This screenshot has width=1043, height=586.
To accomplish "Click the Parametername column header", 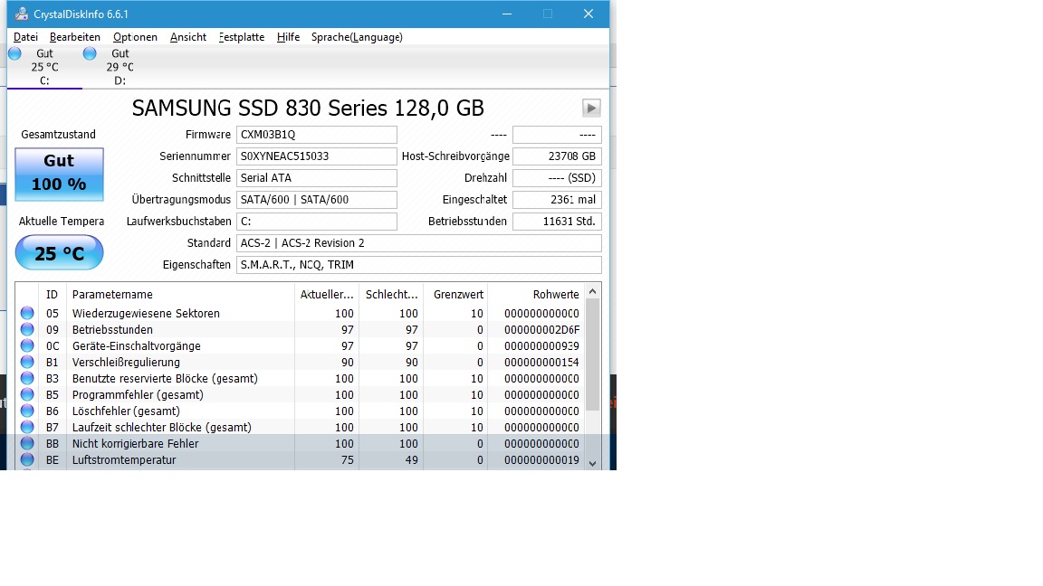I will point(180,294).
